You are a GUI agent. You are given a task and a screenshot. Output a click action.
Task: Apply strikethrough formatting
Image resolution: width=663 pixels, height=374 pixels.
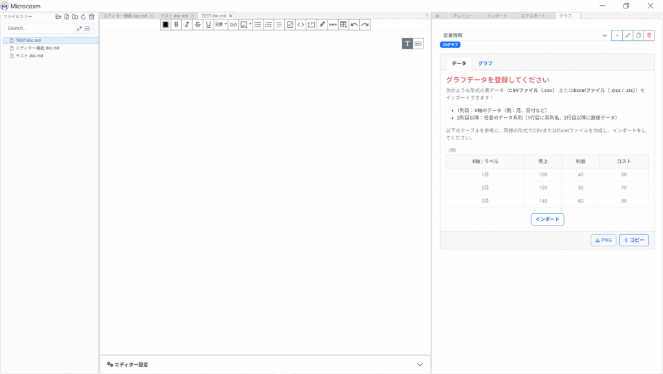(x=197, y=25)
